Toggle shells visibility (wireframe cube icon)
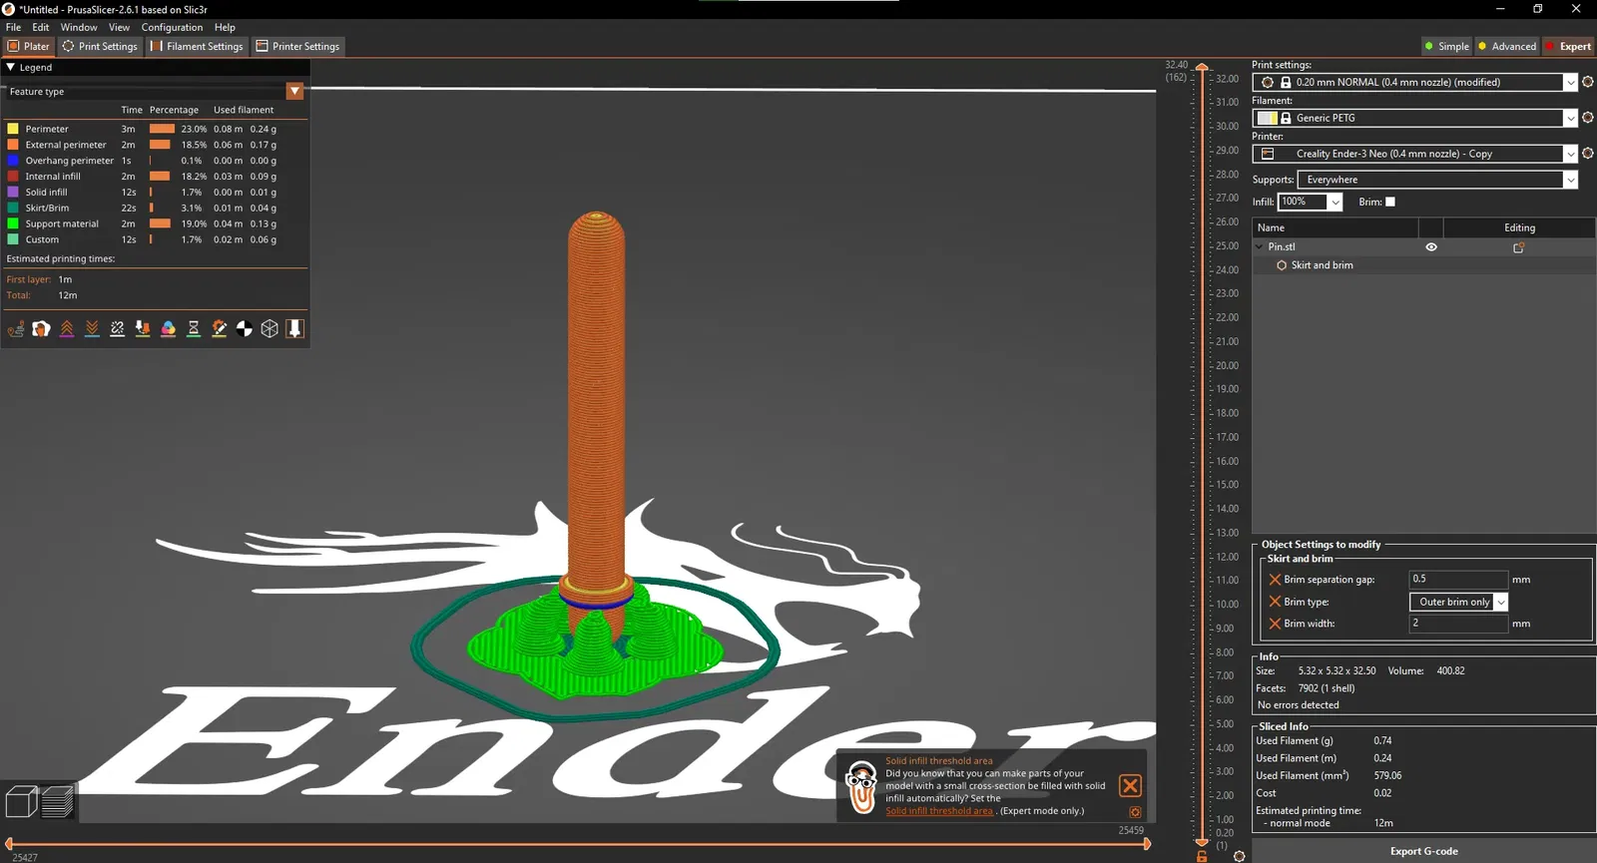1597x863 pixels. click(269, 328)
